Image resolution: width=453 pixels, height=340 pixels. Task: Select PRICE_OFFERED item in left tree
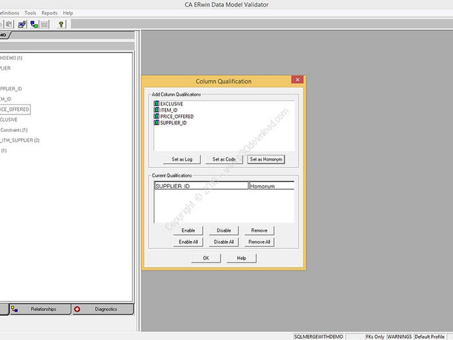[14, 110]
